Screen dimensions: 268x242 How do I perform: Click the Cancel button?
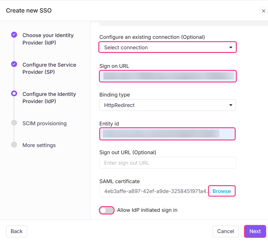tap(226, 231)
